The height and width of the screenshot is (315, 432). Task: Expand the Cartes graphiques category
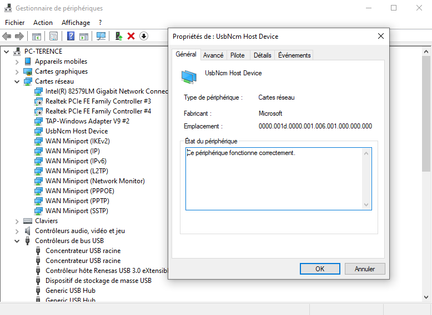pos(17,71)
